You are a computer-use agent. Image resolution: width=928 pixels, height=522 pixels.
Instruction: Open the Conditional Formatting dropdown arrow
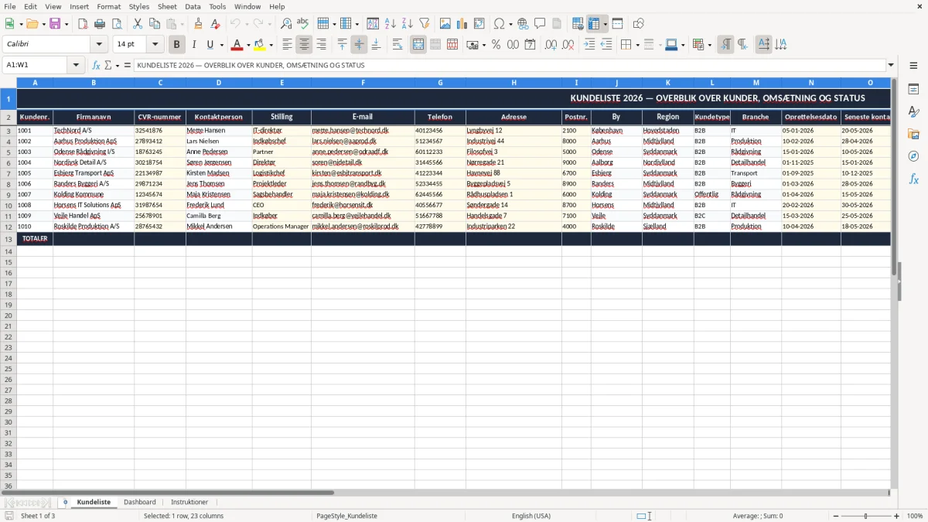click(710, 45)
